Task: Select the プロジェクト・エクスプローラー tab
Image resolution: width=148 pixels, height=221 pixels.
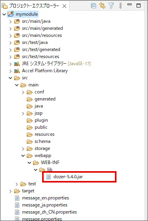Action: click(x=34, y=6)
